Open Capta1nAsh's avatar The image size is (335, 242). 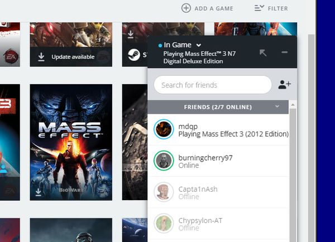pos(164,192)
